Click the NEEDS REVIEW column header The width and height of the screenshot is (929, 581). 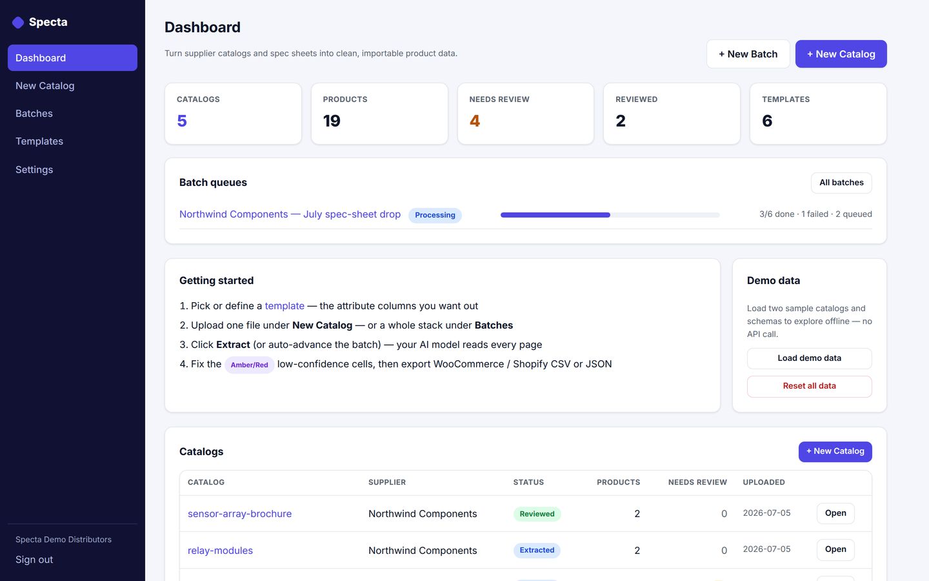[697, 482]
